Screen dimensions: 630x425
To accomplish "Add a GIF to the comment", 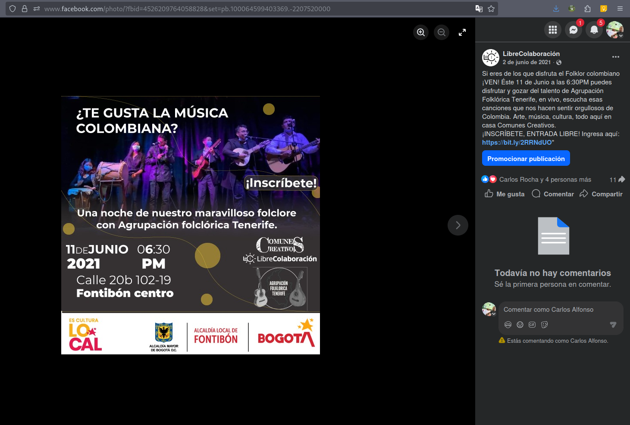I will click(x=532, y=325).
